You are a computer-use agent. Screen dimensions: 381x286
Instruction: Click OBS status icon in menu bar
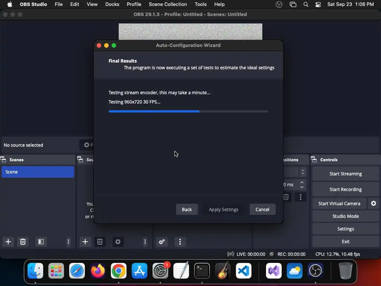coord(279,4)
